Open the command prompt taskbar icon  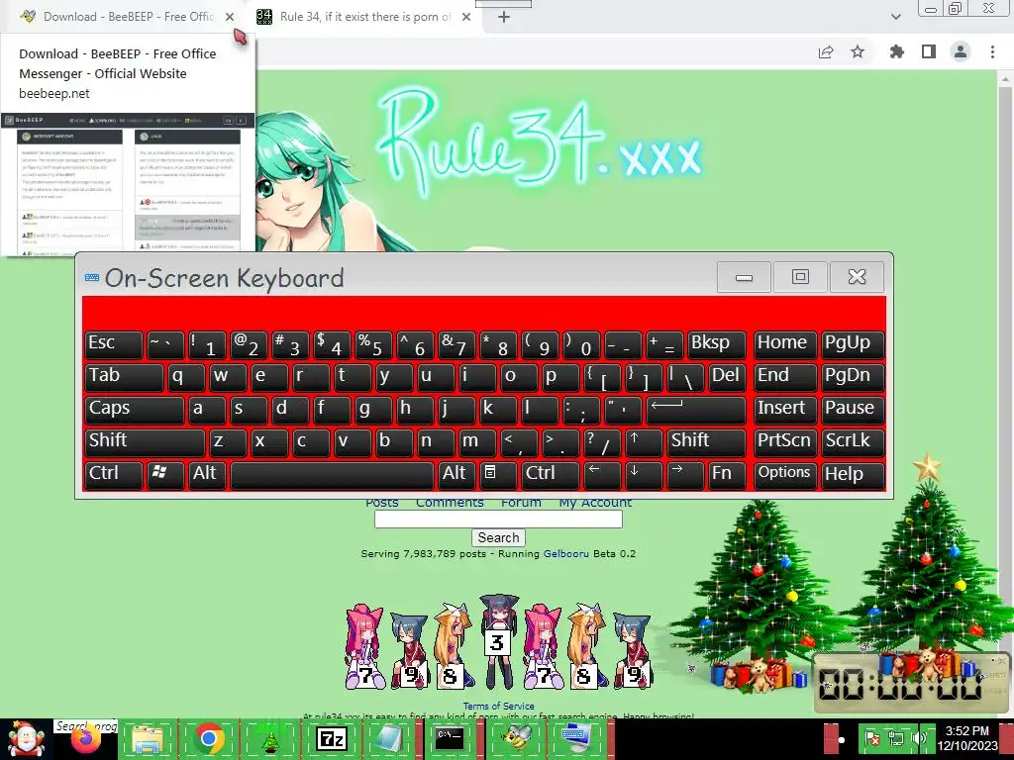point(450,739)
